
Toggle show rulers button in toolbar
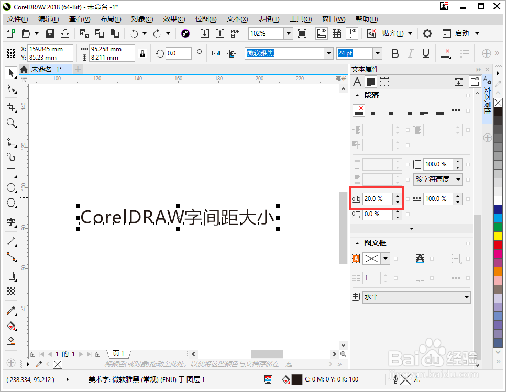point(322,33)
